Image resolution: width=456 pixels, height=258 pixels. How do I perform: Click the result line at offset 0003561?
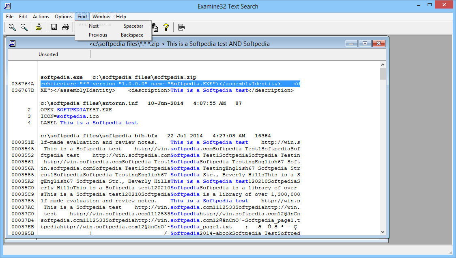pos(170,162)
